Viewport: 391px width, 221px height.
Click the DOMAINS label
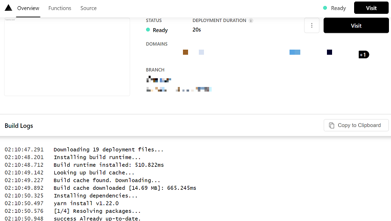(x=157, y=44)
